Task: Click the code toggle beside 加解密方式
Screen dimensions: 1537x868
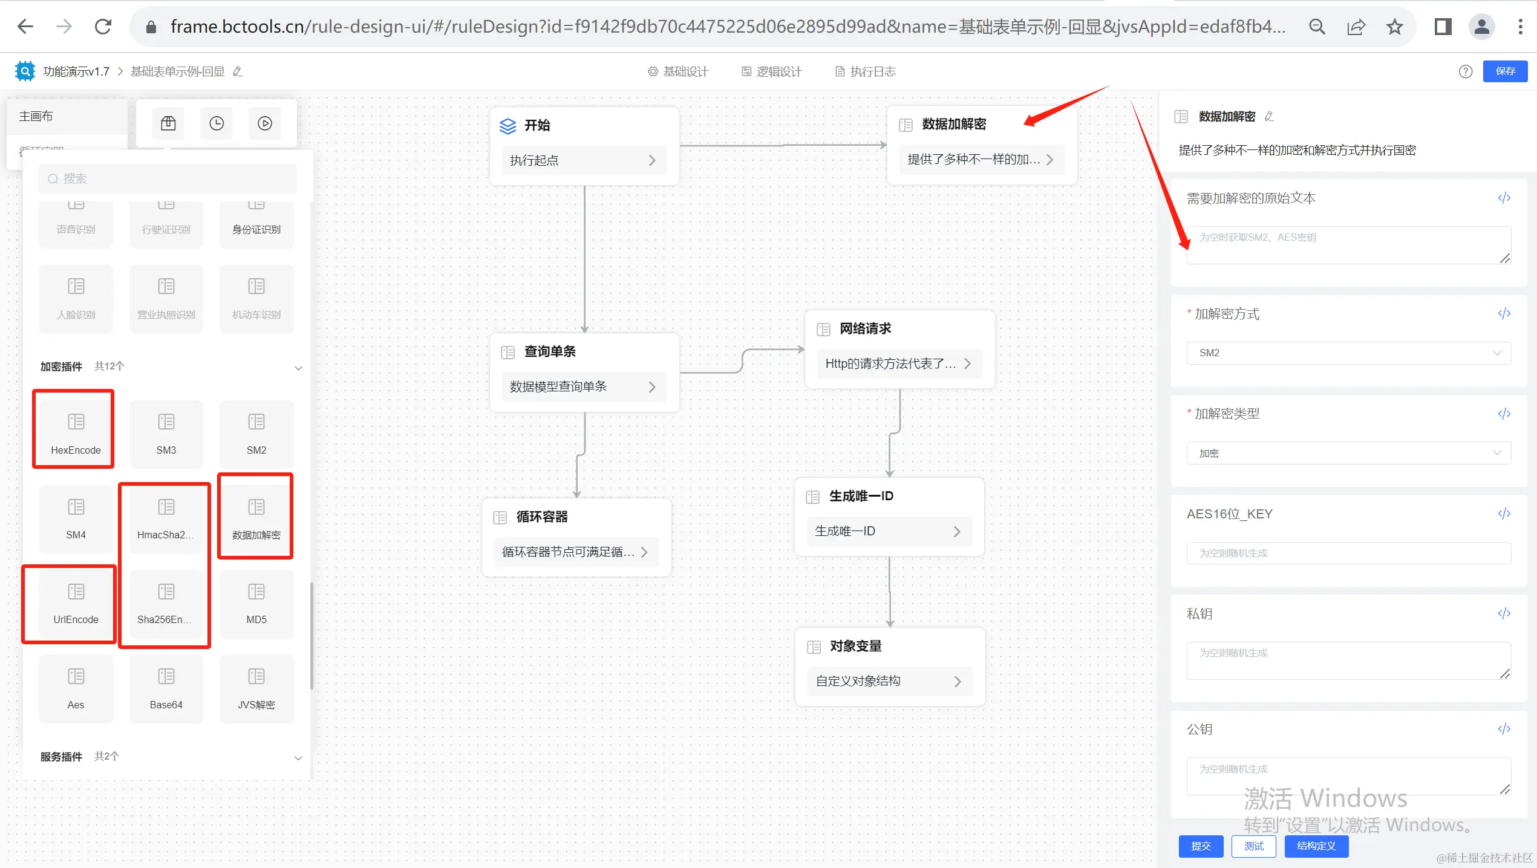Action: 1504,313
